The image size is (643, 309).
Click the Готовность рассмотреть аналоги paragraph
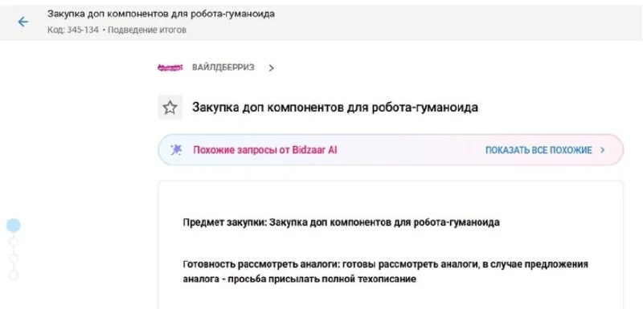coord(386,272)
